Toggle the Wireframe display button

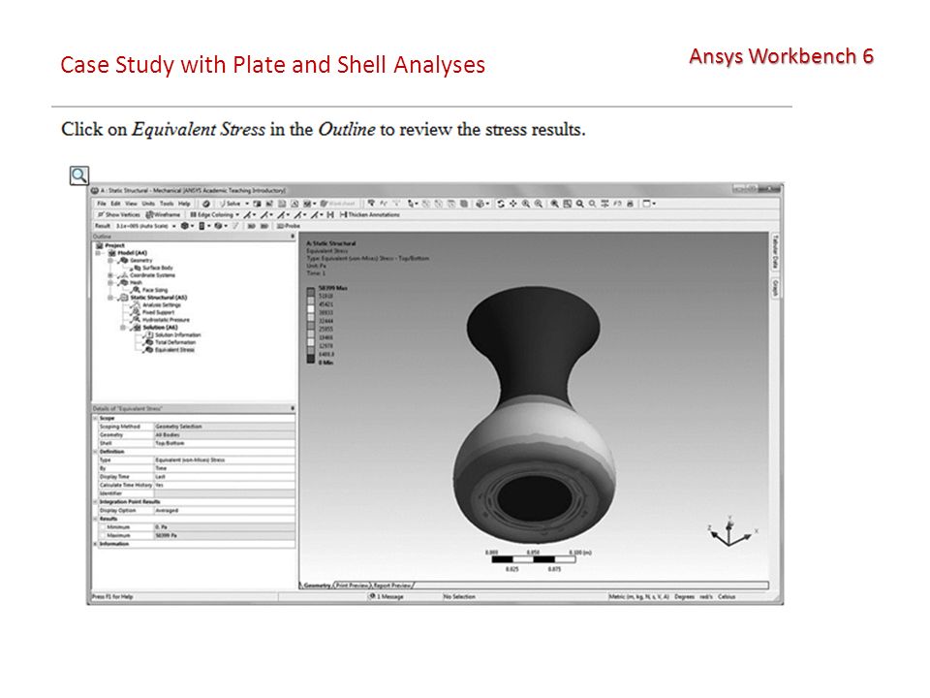coord(163,215)
